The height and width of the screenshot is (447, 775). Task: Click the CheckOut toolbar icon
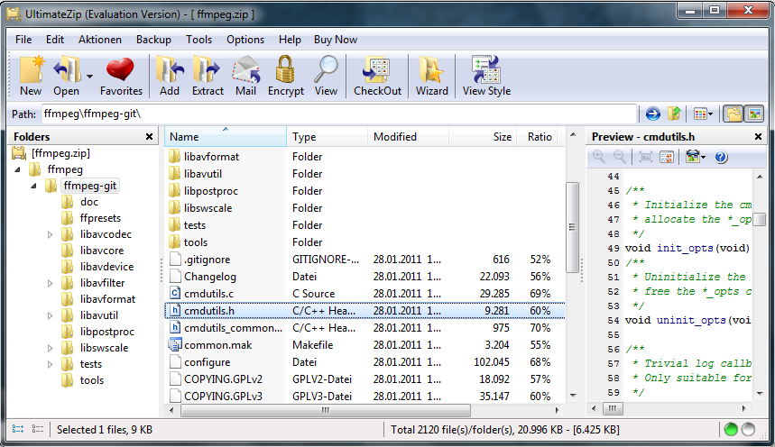point(377,76)
